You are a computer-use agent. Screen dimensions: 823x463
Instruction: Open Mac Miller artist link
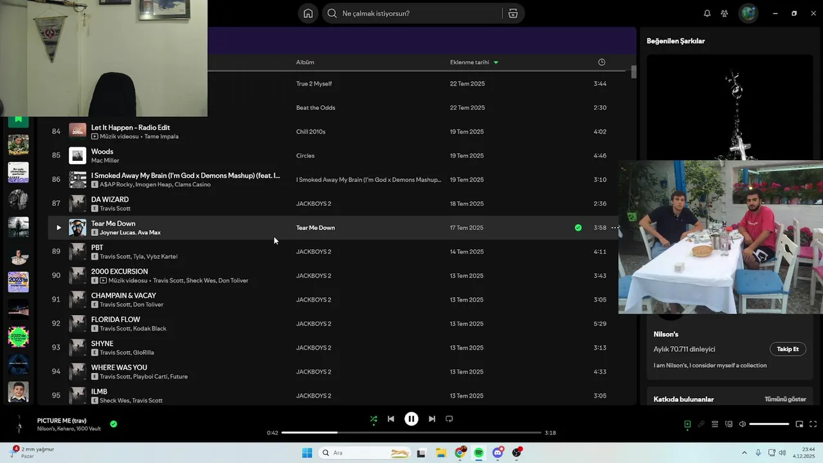(x=105, y=161)
